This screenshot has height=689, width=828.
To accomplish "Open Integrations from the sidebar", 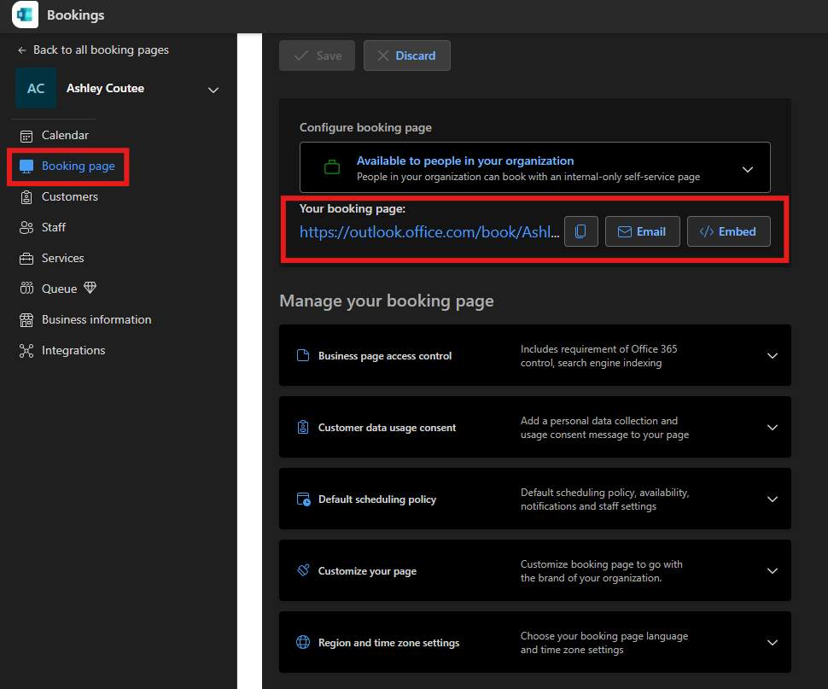I will (x=73, y=350).
